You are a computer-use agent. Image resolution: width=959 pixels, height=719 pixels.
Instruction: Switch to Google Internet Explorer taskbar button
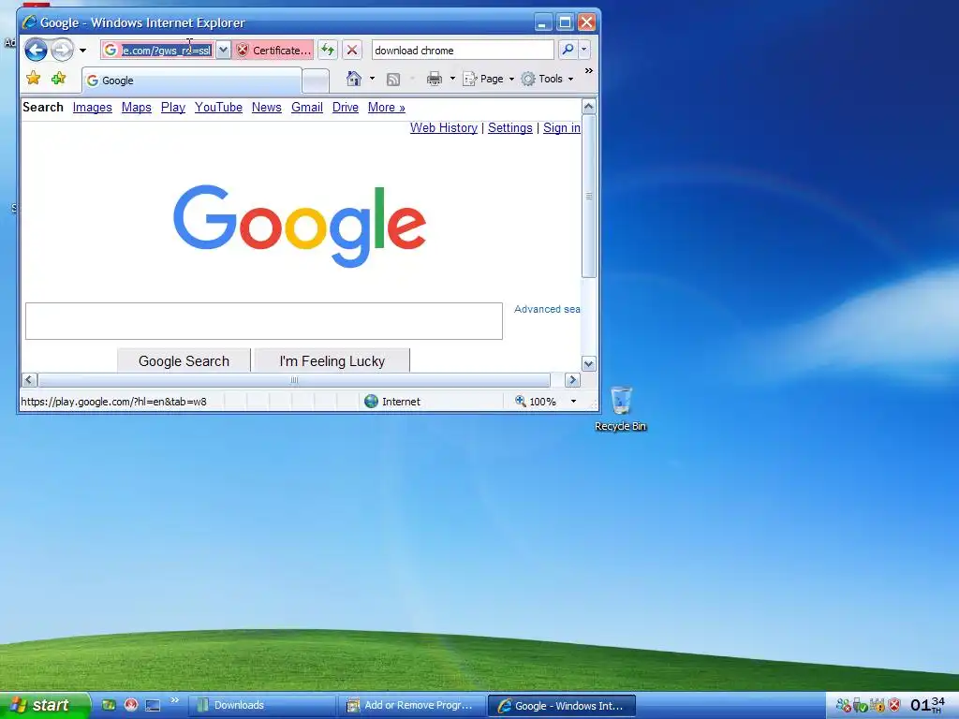tap(562, 706)
